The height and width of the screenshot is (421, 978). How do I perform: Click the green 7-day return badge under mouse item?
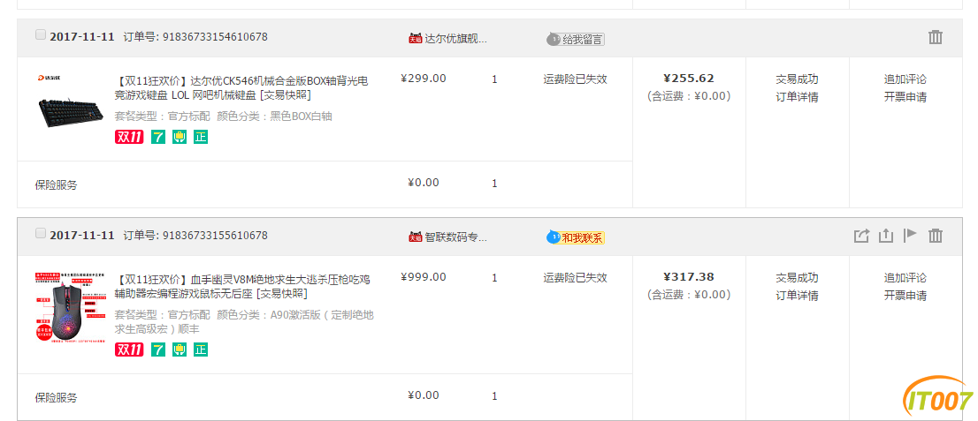coord(158,350)
